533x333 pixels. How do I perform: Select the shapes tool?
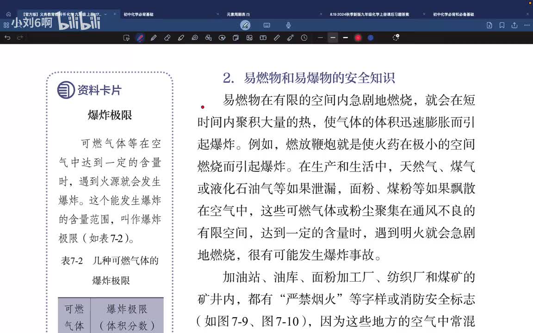click(x=208, y=38)
